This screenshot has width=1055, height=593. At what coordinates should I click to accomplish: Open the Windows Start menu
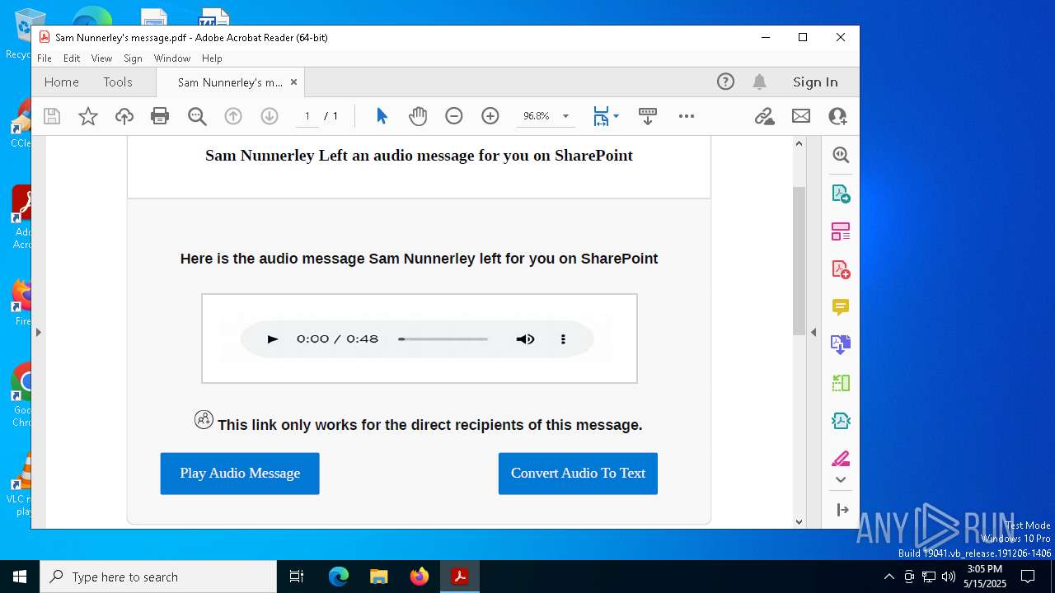[20, 577]
